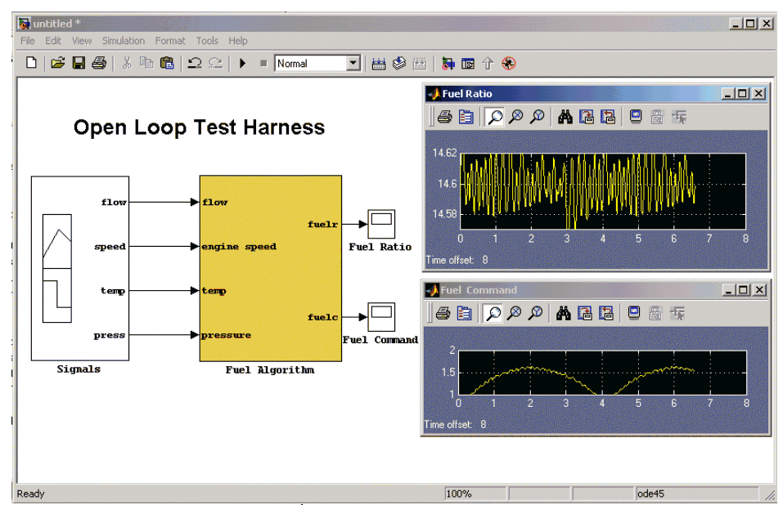Open the Library Browser icon in toolbar

tap(448, 63)
